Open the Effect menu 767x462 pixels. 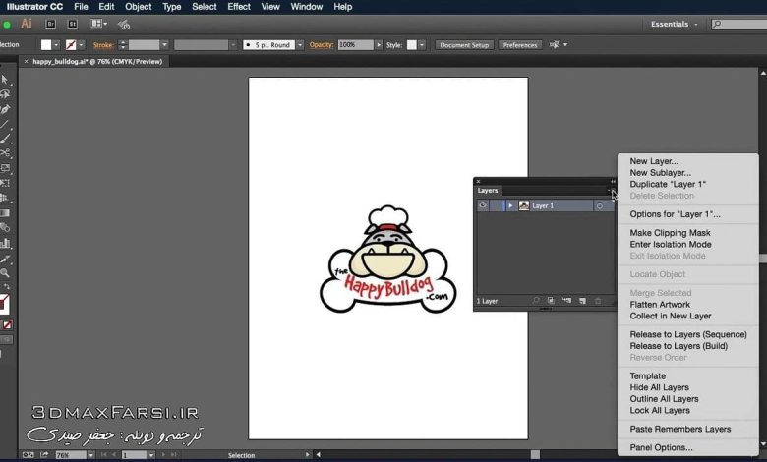[239, 7]
